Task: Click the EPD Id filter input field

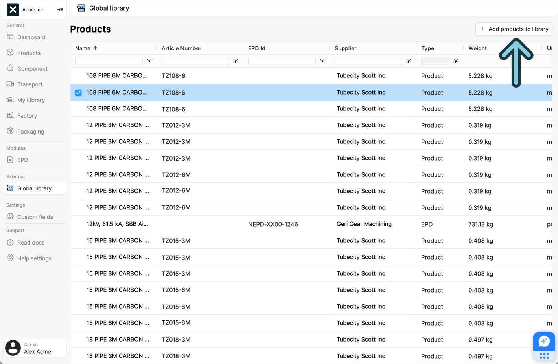Action: click(x=282, y=61)
